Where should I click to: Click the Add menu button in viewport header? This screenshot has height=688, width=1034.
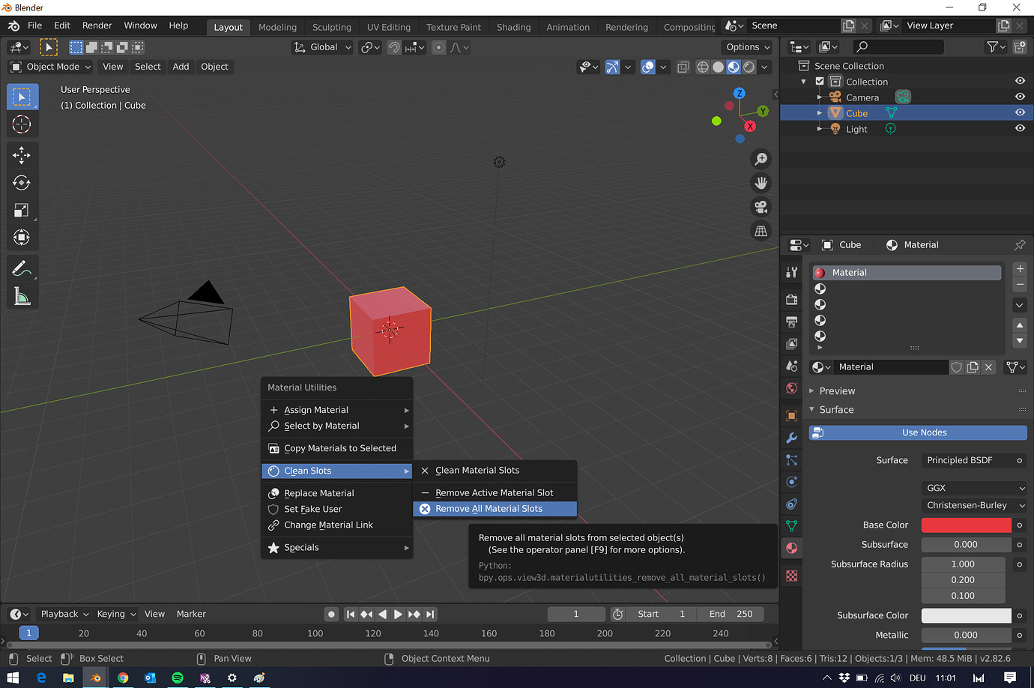[x=181, y=67]
